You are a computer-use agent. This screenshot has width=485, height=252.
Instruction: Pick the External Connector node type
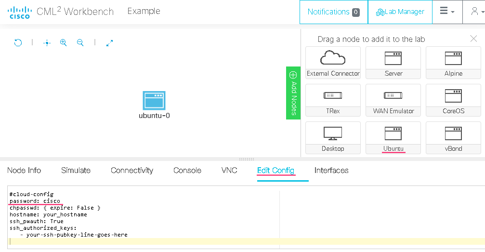coord(333,63)
